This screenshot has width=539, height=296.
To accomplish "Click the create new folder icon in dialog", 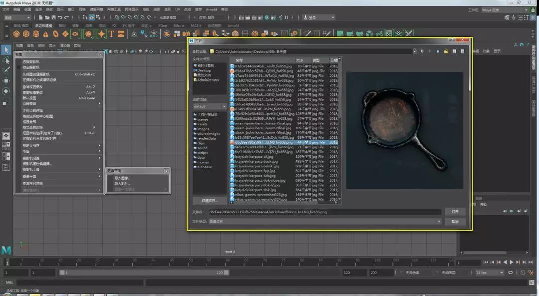I will coord(447,51).
